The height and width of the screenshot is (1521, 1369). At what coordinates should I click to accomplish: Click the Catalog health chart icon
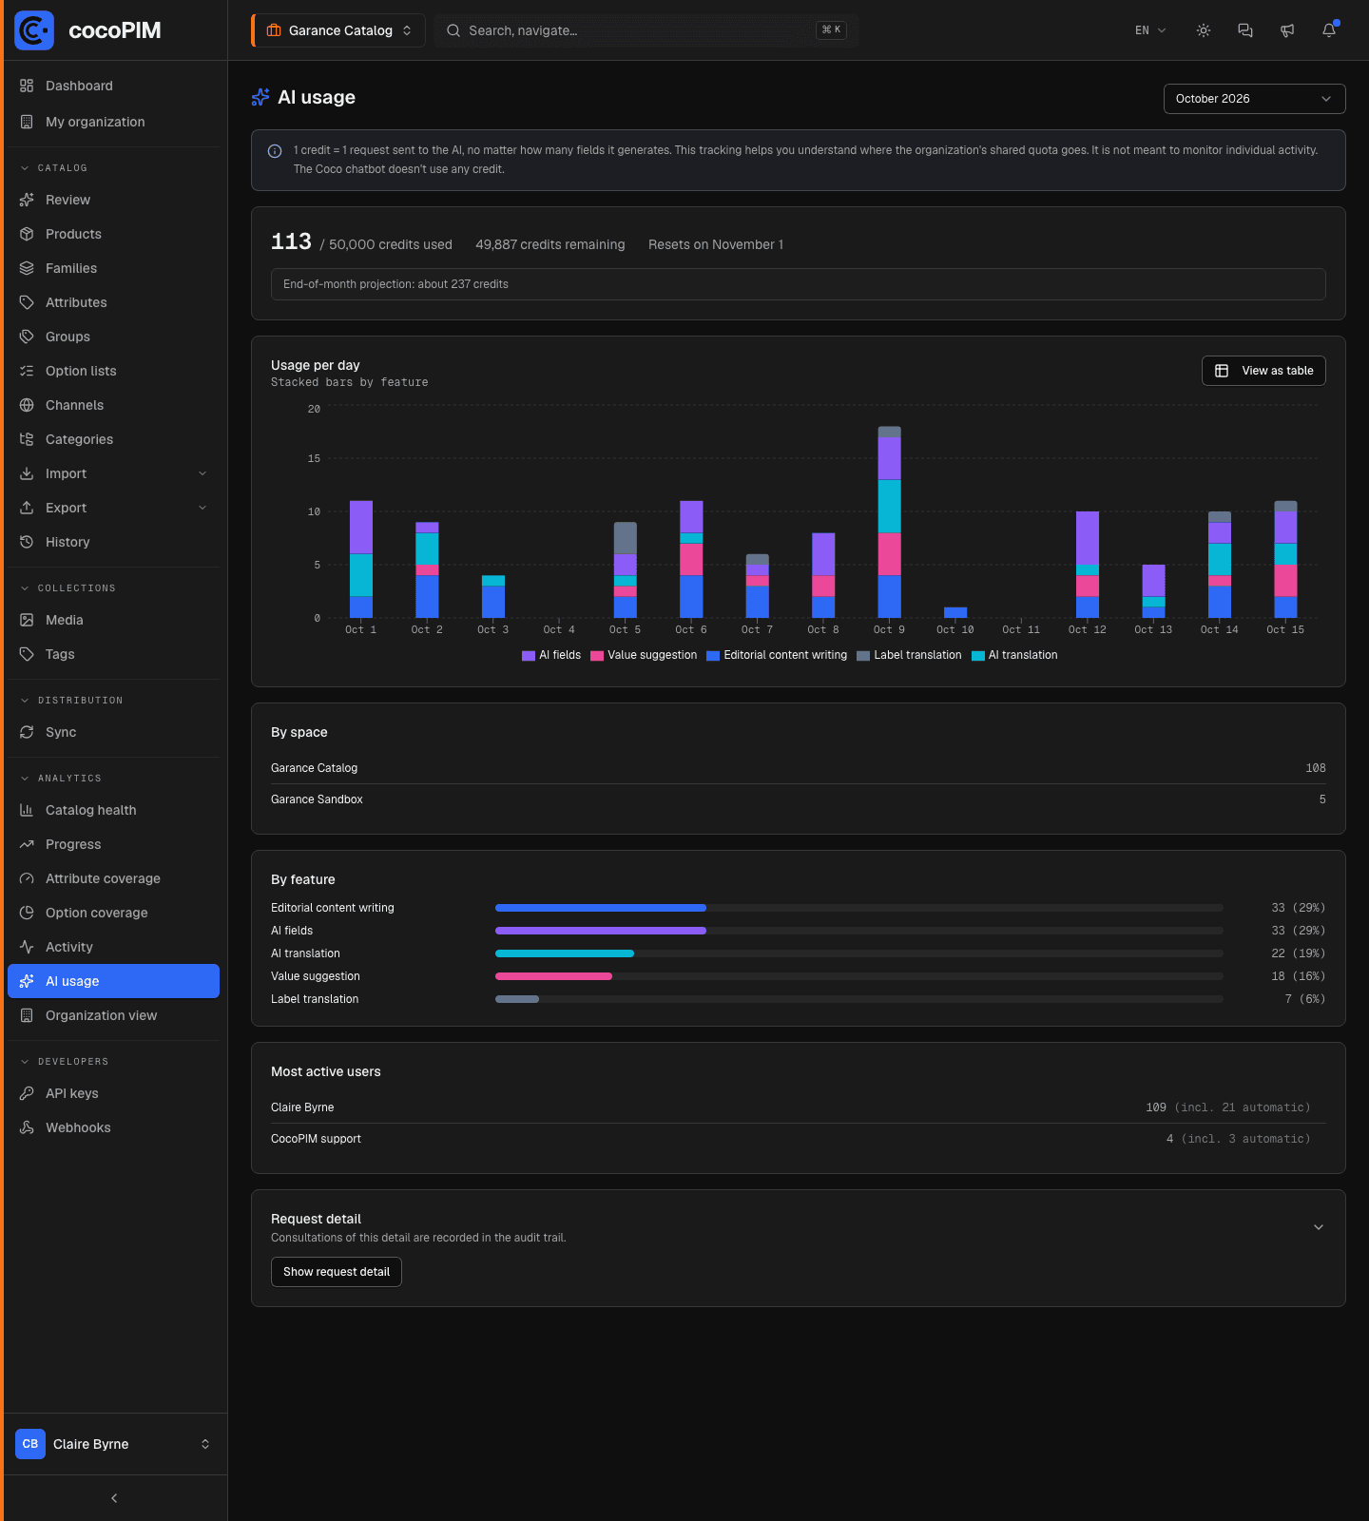point(27,810)
